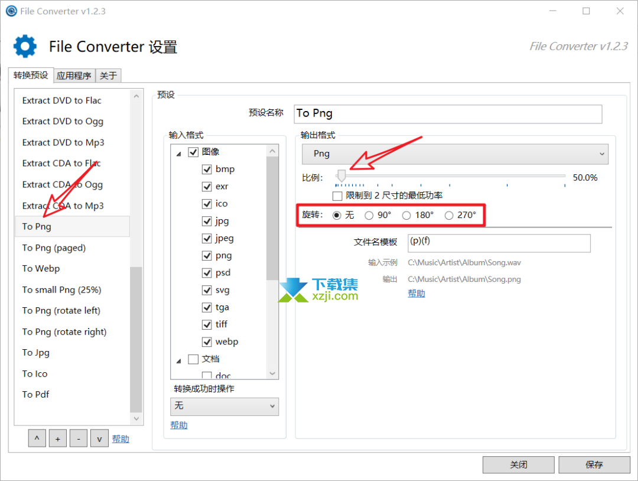Click the + button to add a preset
Viewport: 638px width, 481px height.
pyautogui.click(x=57, y=438)
